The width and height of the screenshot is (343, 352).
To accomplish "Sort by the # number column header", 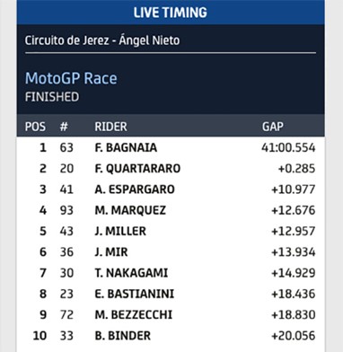I will [x=64, y=127].
